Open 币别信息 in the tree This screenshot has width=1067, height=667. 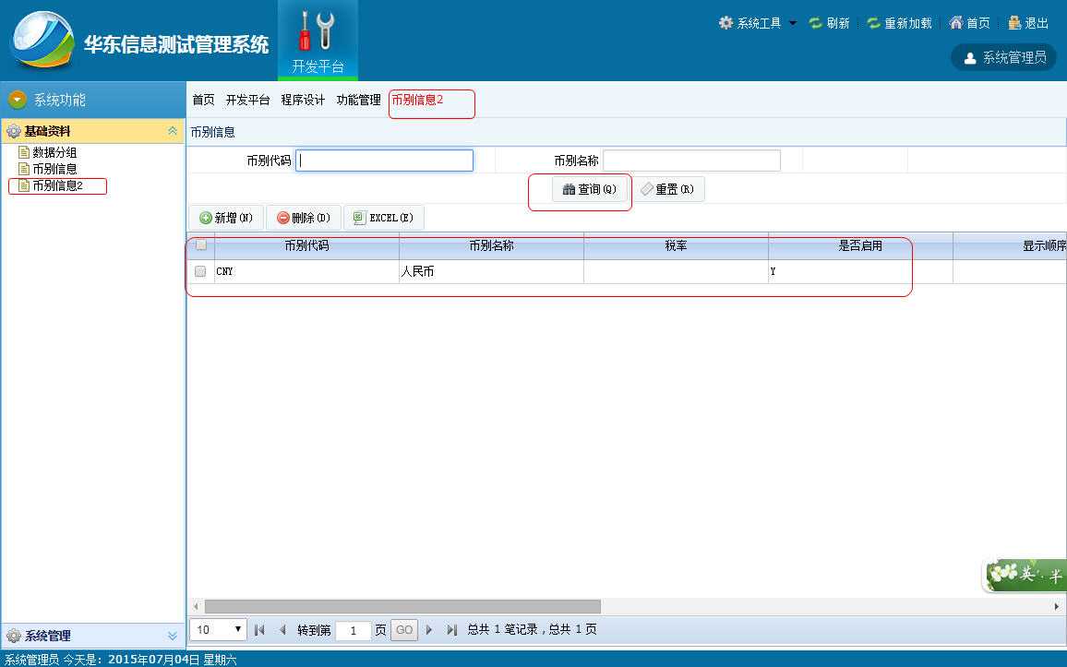coord(54,169)
